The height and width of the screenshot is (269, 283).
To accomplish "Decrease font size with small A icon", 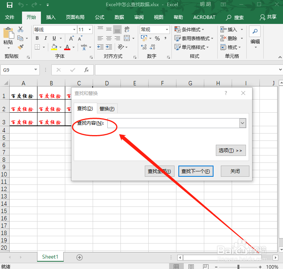I will (x=80, y=38).
